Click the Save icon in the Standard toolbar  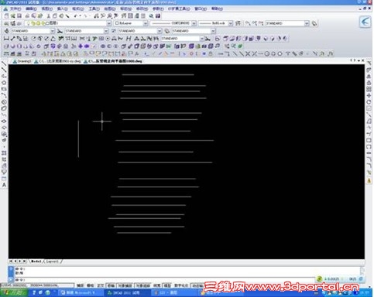(19, 16)
